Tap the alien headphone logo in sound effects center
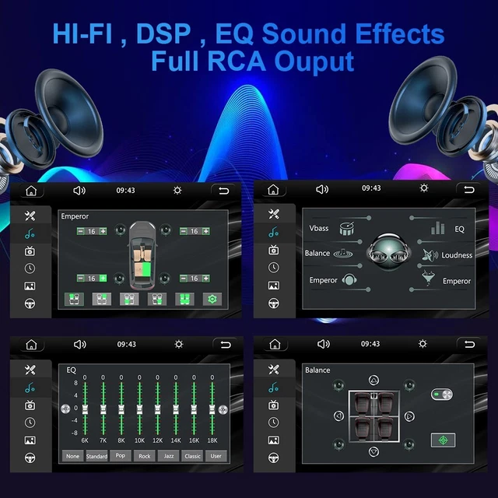This screenshot has height=498, width=498. pyautogui.click(x=388, y=253)
